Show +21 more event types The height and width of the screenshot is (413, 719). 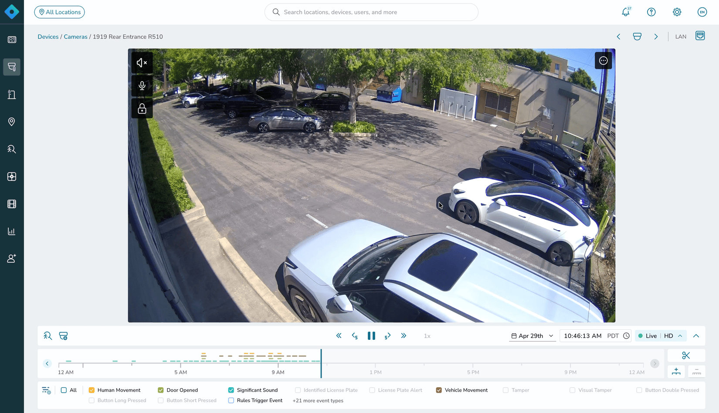pos(318,401)
